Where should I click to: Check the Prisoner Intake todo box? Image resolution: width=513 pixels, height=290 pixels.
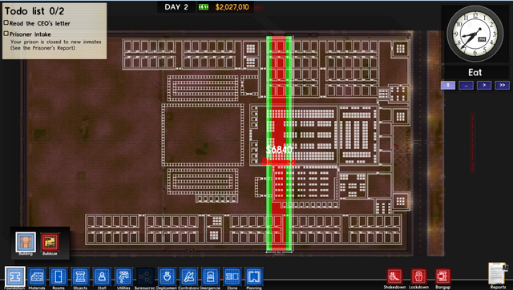coord(6,34)
